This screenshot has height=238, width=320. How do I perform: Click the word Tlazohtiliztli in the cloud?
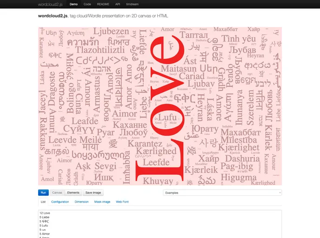coord(100,50)
